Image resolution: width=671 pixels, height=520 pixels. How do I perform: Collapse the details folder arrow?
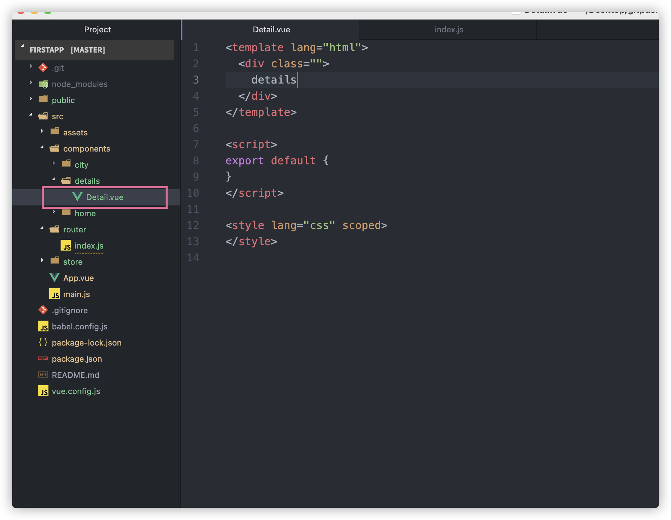[x=54, y=180]
